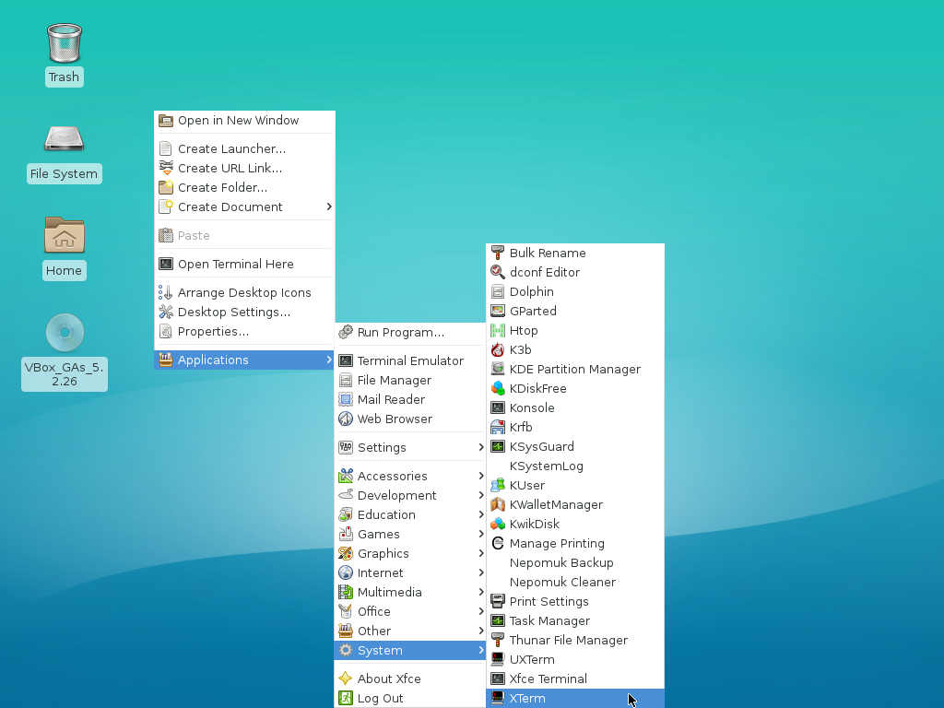Launch Nepomuk Backup entry
The width and height of the screenshot is (944, 708).
click(x=575, y=563)
